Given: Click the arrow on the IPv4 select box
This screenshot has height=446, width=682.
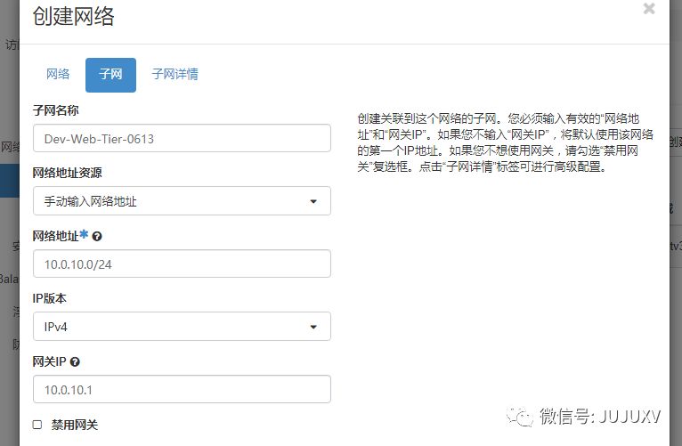Looking at the screenshot, I should click(x=313, y=327).
